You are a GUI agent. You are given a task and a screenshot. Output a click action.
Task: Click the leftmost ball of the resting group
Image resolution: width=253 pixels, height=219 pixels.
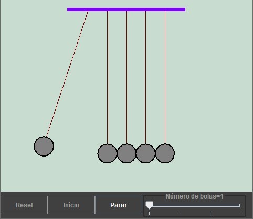pyautogui.click(x=107, y=153)
